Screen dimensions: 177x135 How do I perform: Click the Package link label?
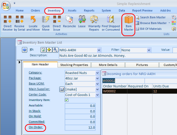(35, 78)
